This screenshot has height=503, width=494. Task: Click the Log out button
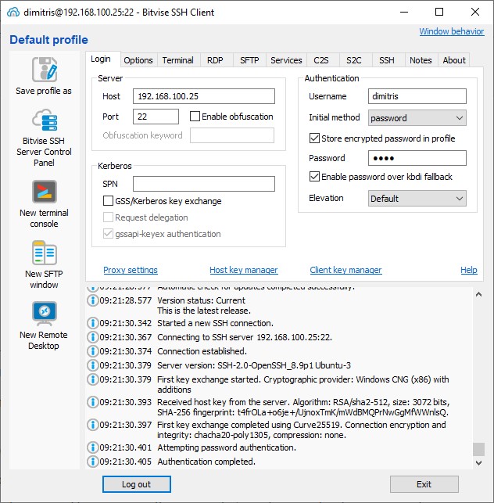tap(137, 484)
